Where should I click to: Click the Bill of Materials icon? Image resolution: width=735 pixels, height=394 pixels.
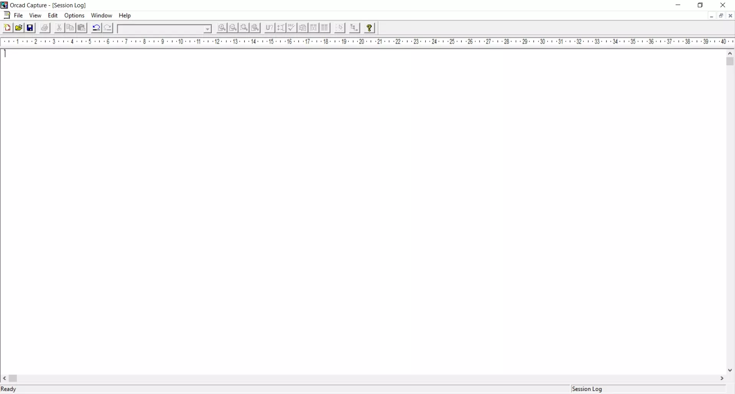coord(325,28)
